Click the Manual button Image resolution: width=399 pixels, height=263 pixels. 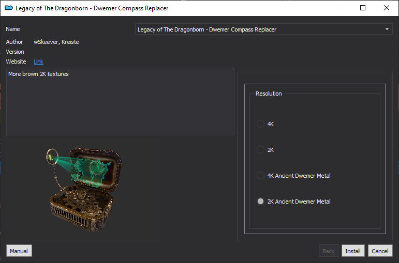[19, 251]
